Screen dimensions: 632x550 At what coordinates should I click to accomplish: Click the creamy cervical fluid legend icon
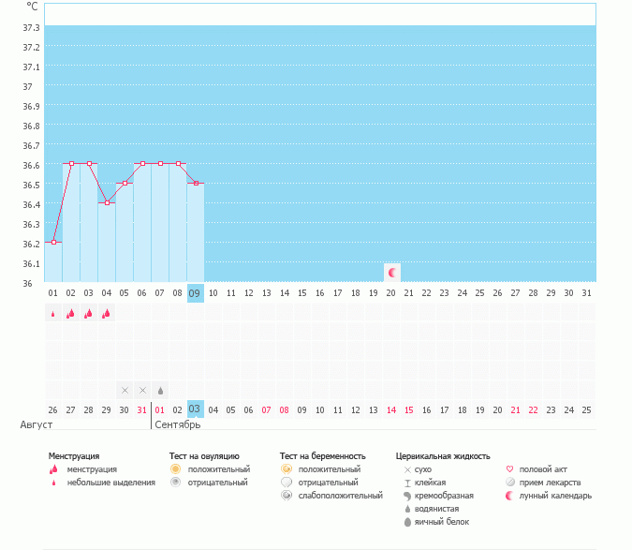click(407, 495)
